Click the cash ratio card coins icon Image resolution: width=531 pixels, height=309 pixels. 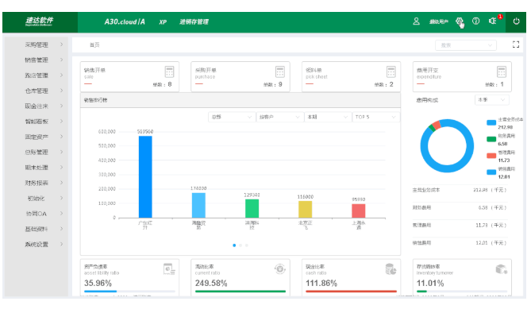pos(391,269)
